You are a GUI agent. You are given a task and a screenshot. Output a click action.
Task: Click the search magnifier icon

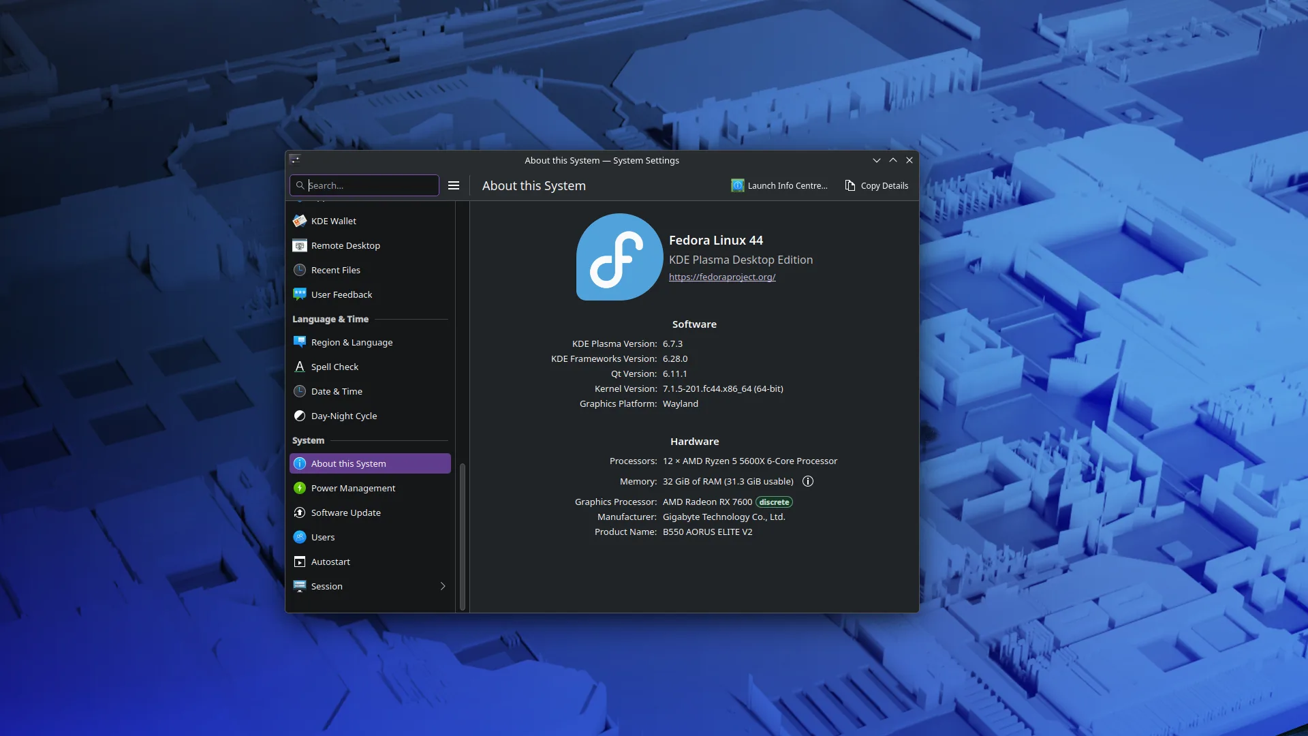point(300,185)
